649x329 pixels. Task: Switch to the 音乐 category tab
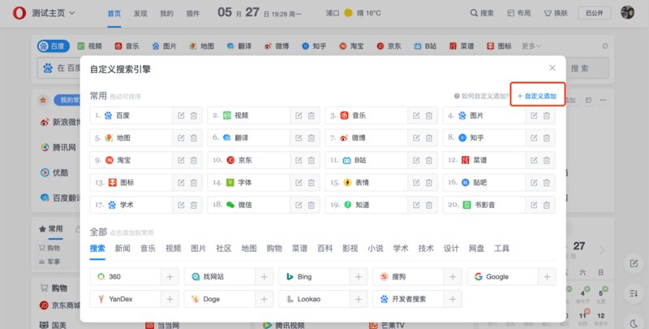pos(148,249)
